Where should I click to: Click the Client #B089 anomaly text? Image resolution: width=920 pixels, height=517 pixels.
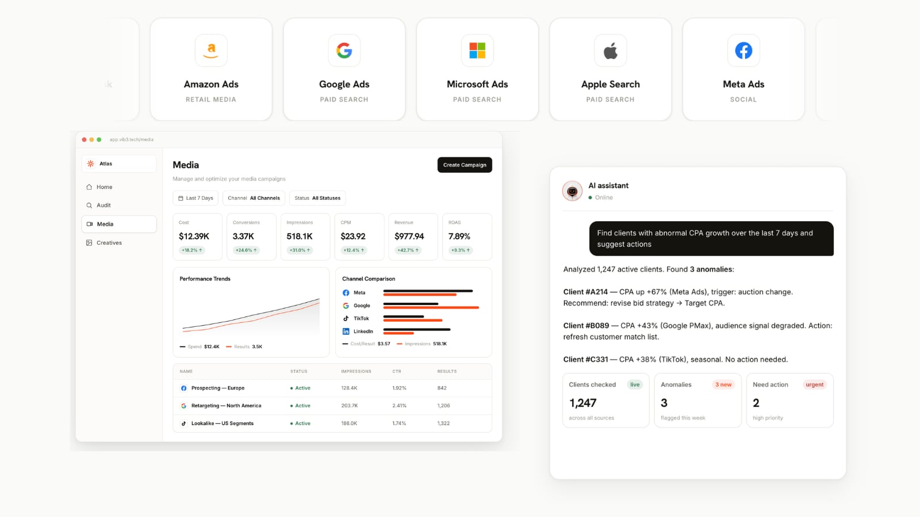point(697,331)
